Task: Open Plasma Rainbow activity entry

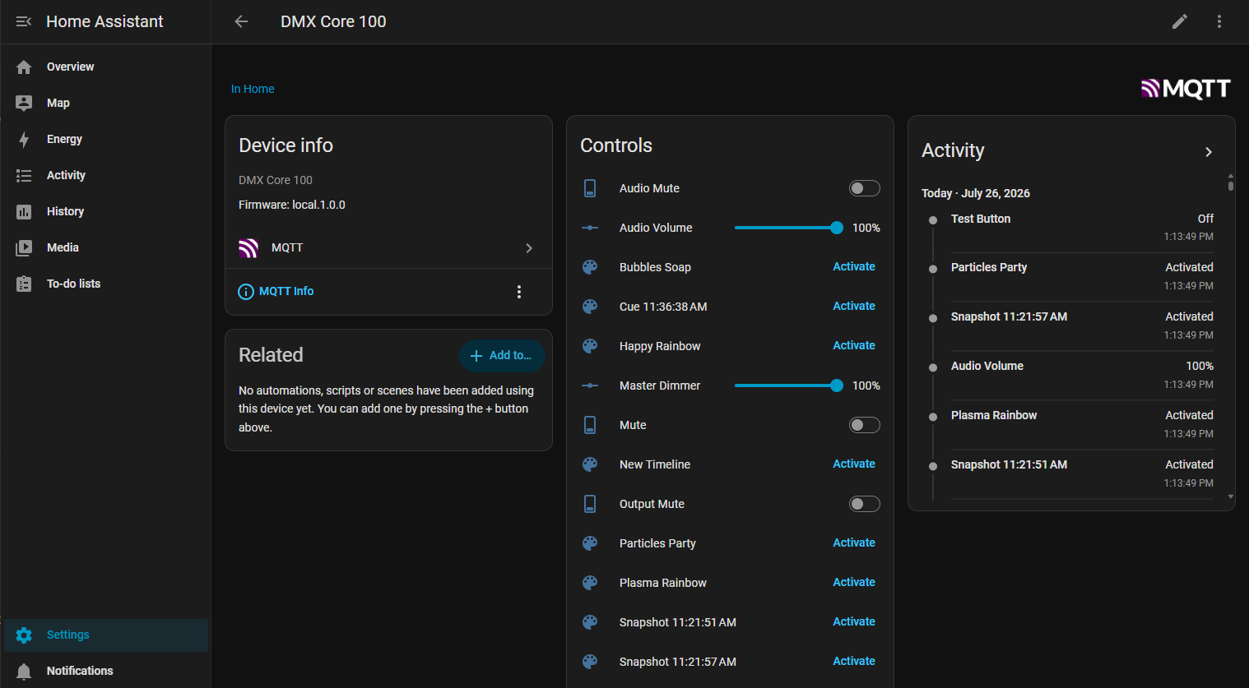Action: [1082, 425]
